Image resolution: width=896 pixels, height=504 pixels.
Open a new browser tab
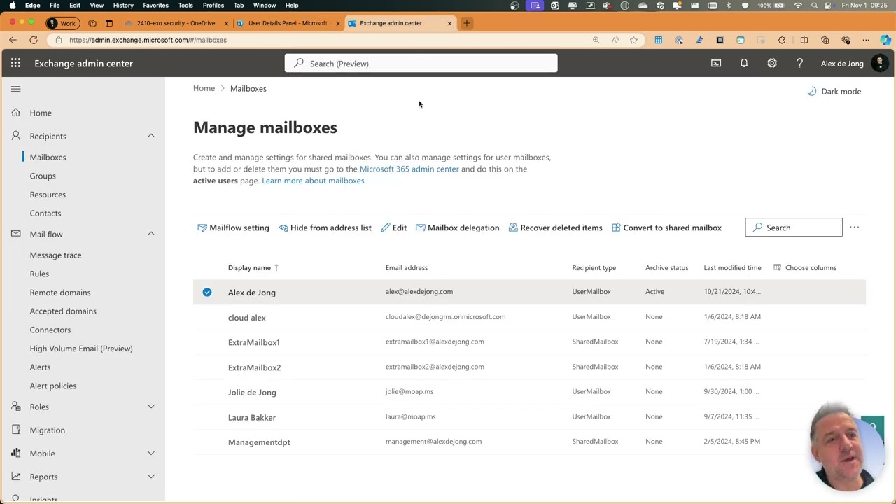(x=467, y=23)
